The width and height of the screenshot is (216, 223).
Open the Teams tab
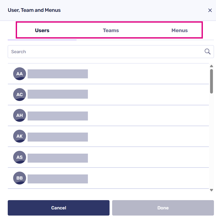[x=111, y=31]
